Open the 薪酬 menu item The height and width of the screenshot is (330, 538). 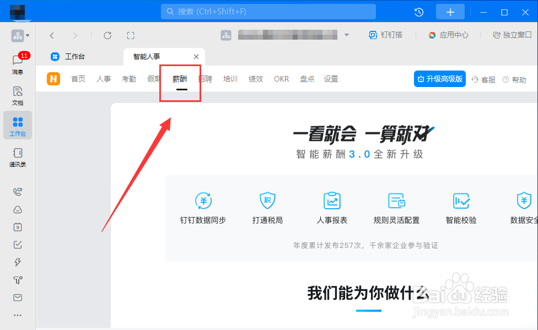180,79
